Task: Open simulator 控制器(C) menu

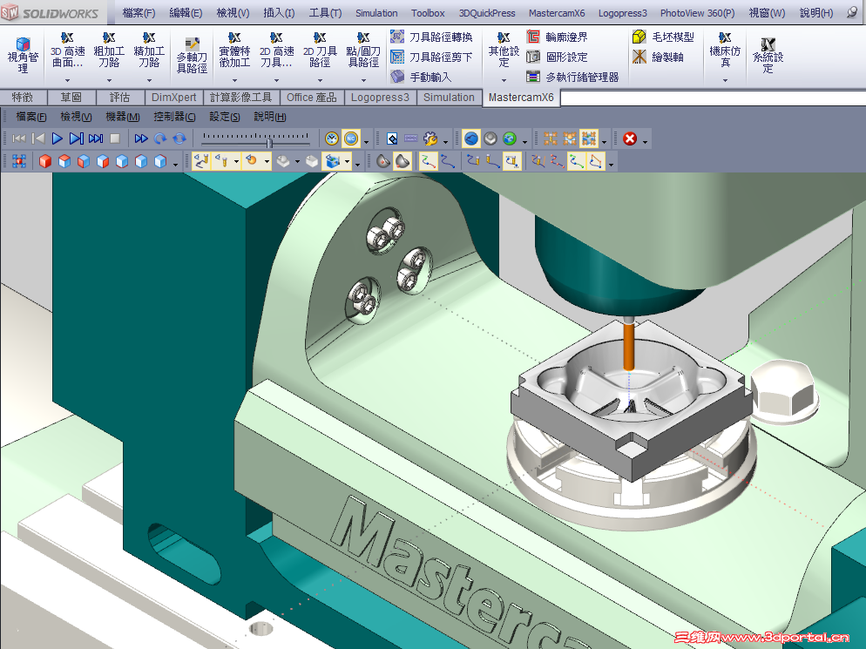Action: [x=174, y=117]
